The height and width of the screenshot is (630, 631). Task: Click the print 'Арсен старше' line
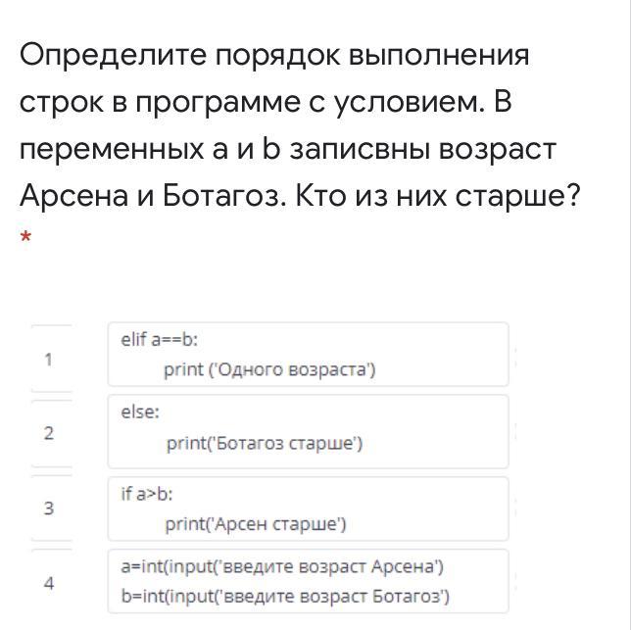tap(256, 524)
